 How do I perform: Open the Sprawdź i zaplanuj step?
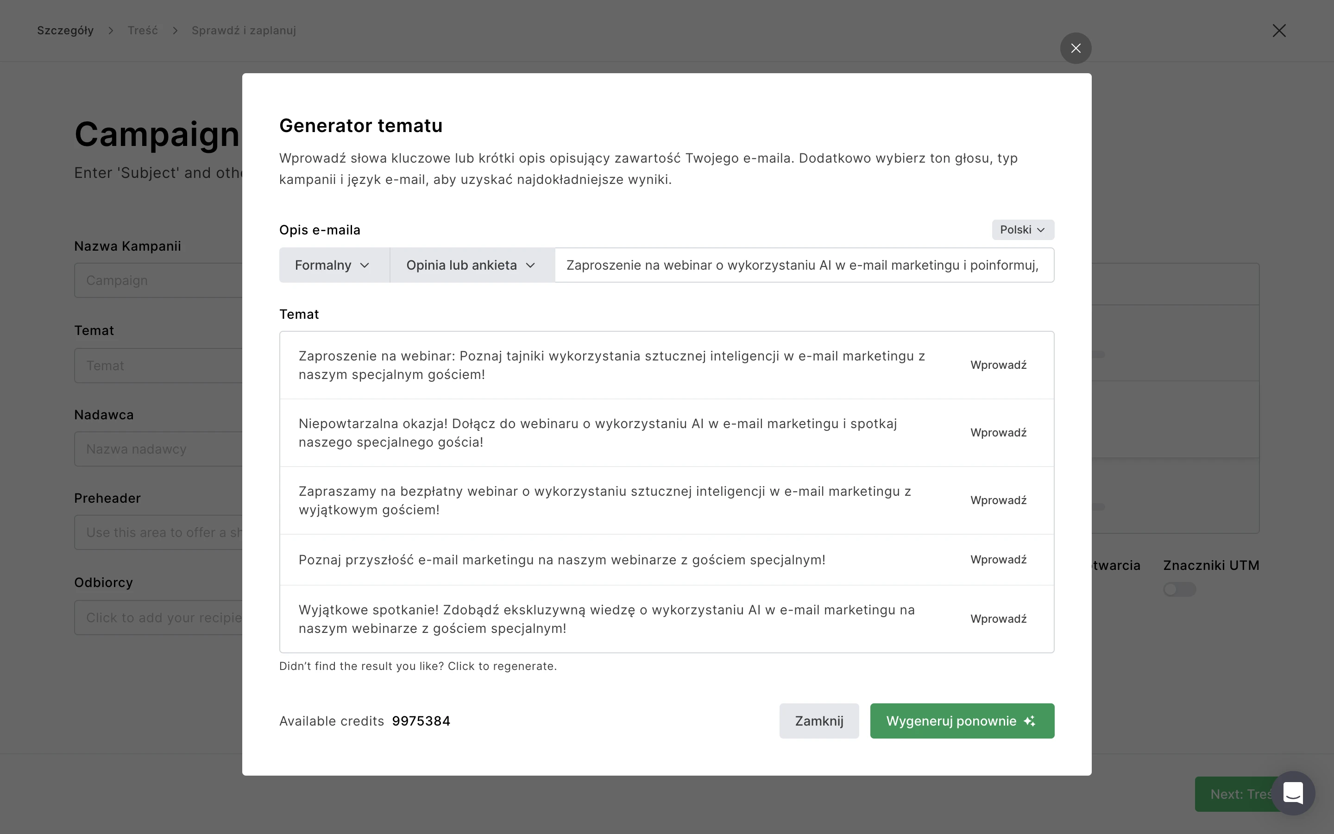pyautogui.click(x=244, y=31)
